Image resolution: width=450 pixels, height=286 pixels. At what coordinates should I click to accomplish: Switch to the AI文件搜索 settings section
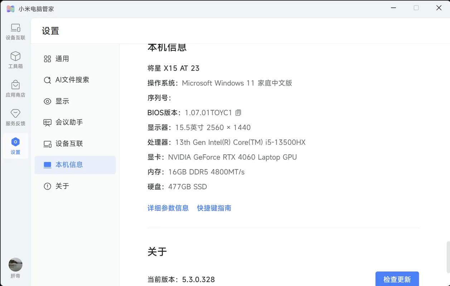pos(72,79)
